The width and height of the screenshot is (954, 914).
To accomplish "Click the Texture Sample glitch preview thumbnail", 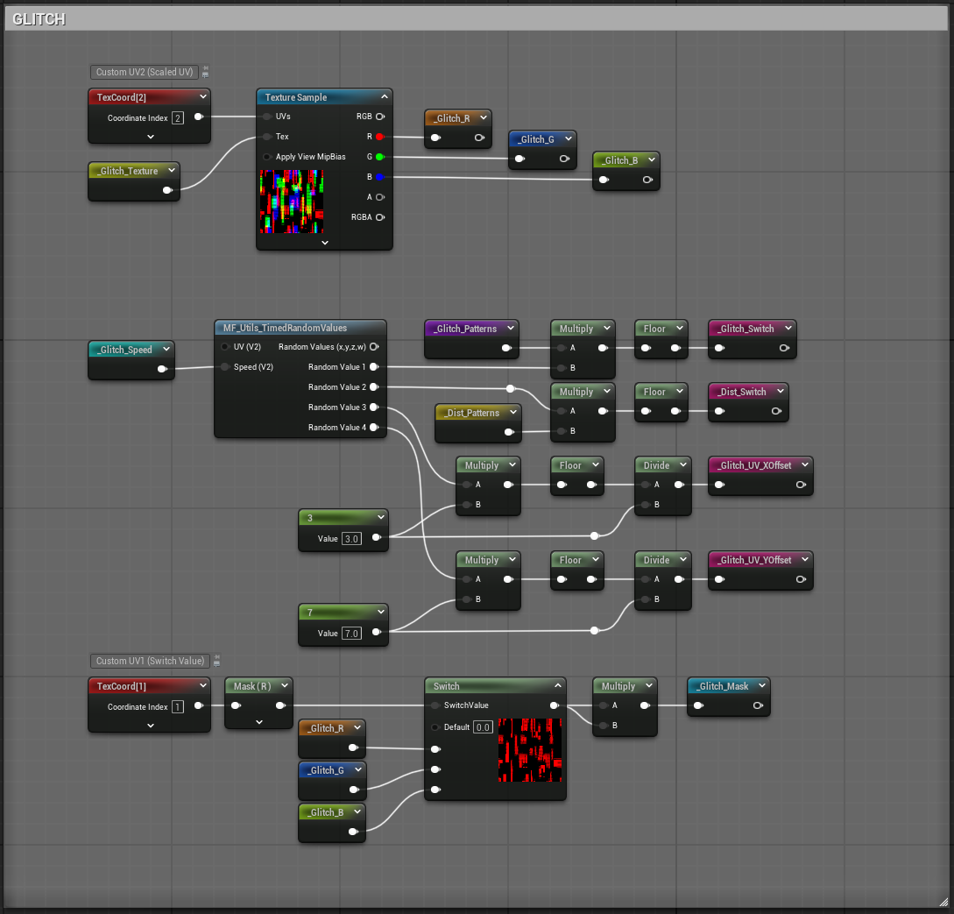I will click(x=292, y=202).
